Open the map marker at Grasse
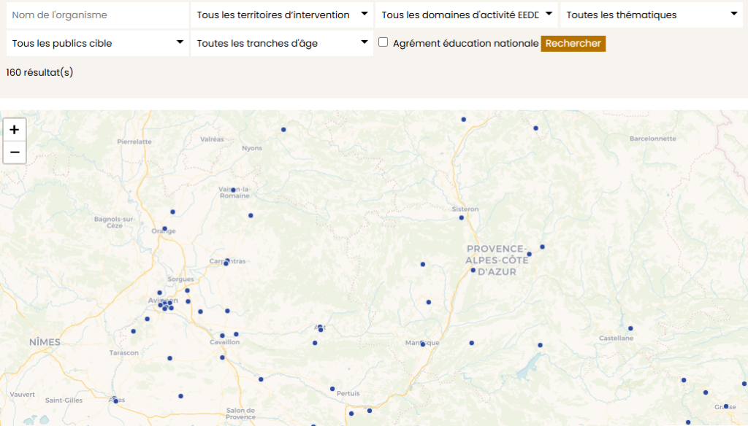The image size is (748, 426). coord(725,406)
